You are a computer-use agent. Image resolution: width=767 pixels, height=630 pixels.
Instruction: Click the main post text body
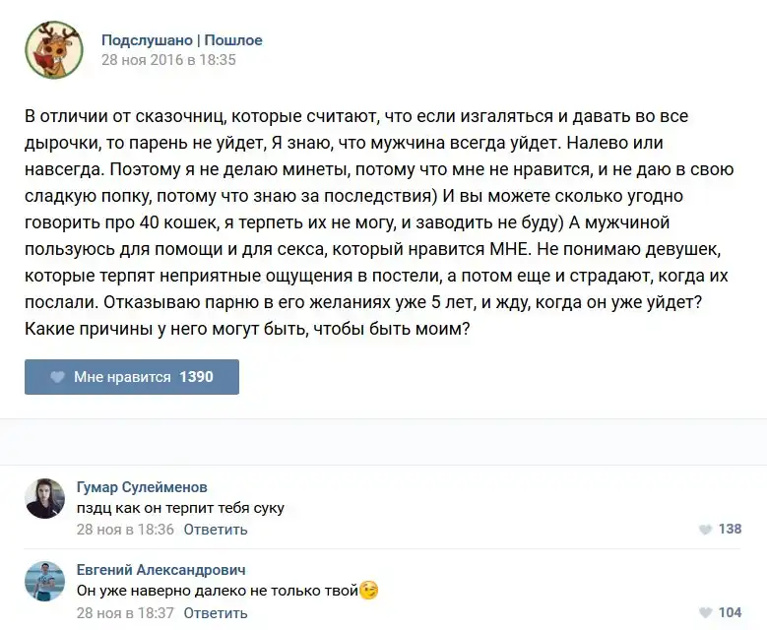click(374, 221)
